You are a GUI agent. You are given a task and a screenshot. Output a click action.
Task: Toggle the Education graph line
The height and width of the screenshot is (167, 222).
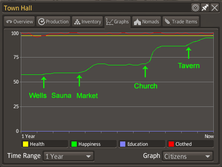(x=142, y=144)
